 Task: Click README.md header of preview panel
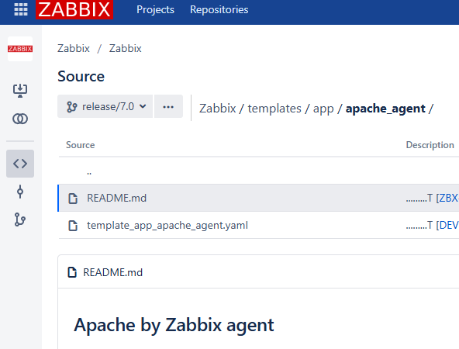click(x=113, y=272)
